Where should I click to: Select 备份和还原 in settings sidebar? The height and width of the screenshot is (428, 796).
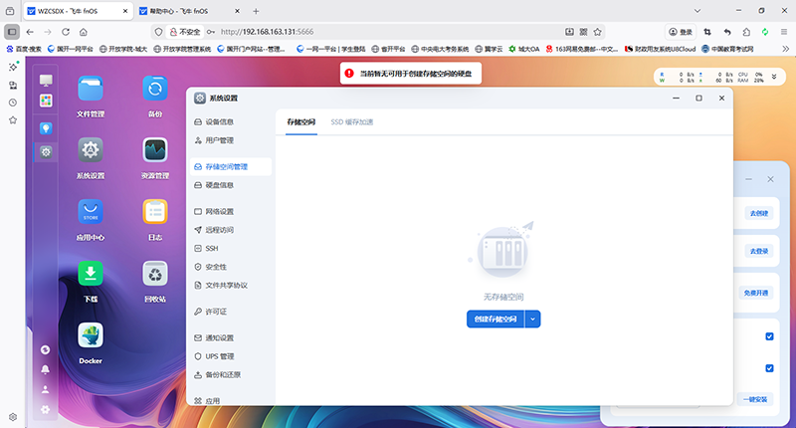231,374
